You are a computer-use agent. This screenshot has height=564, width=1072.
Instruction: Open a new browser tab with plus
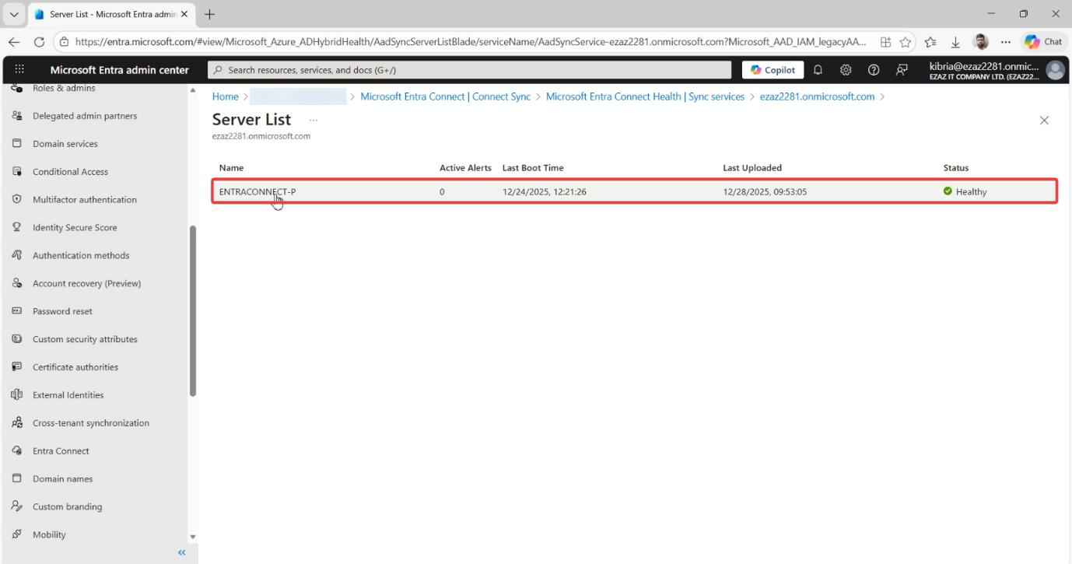tap(208, 14)
